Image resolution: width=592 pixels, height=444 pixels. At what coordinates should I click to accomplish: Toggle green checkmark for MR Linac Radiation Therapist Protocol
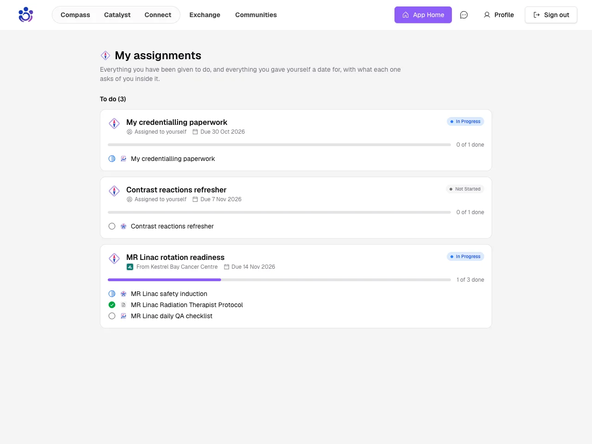click(112, 305)
